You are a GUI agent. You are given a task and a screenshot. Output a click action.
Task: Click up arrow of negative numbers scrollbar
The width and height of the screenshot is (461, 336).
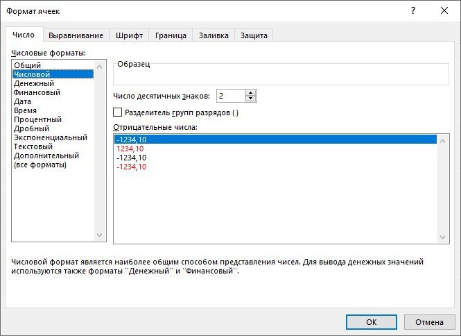(442, 141)
